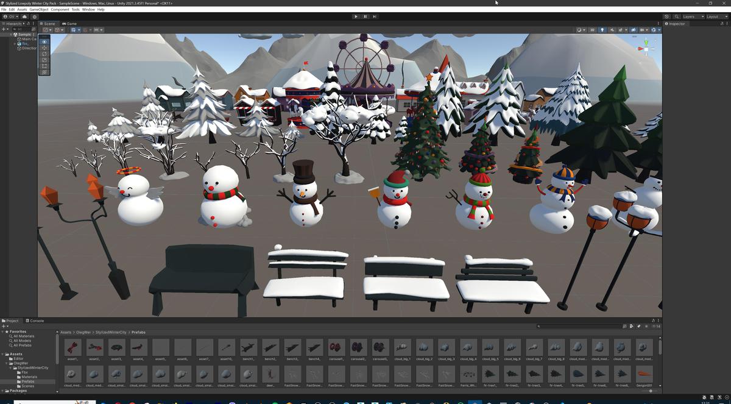Open the File menu
Image resolution: width=731 pixels, height=404 pixels.
coord(4,10)
